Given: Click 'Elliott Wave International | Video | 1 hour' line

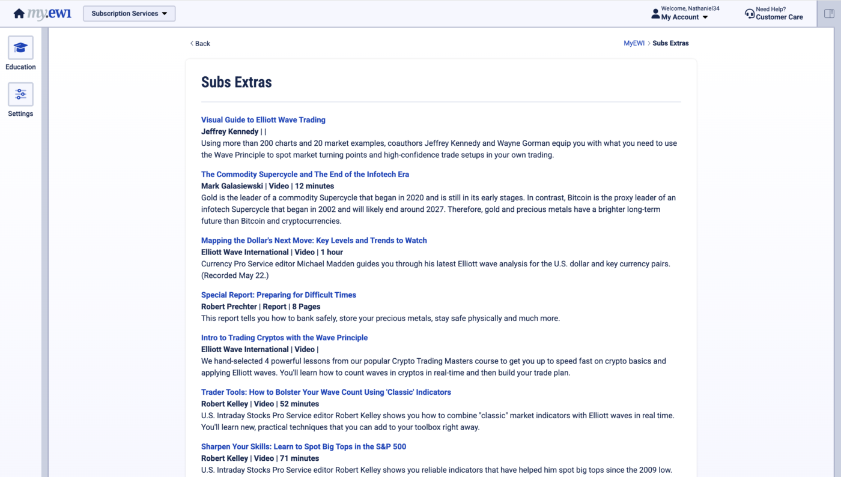Looking at the screenshot, I should click(272, 253).
